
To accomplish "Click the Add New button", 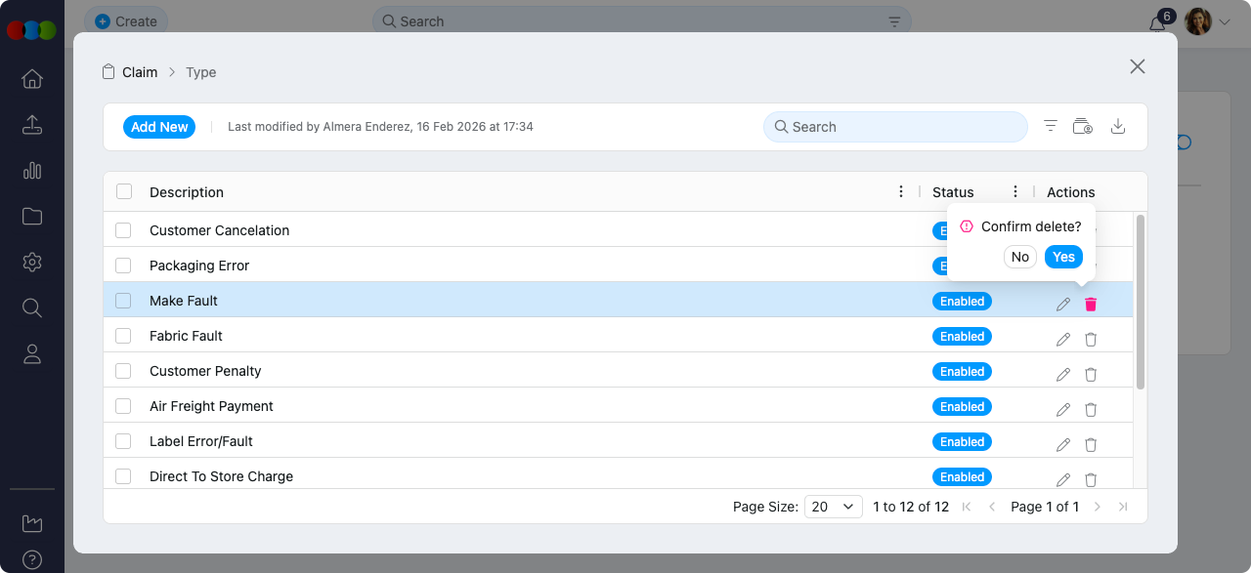I will click(x=159, y=127).
